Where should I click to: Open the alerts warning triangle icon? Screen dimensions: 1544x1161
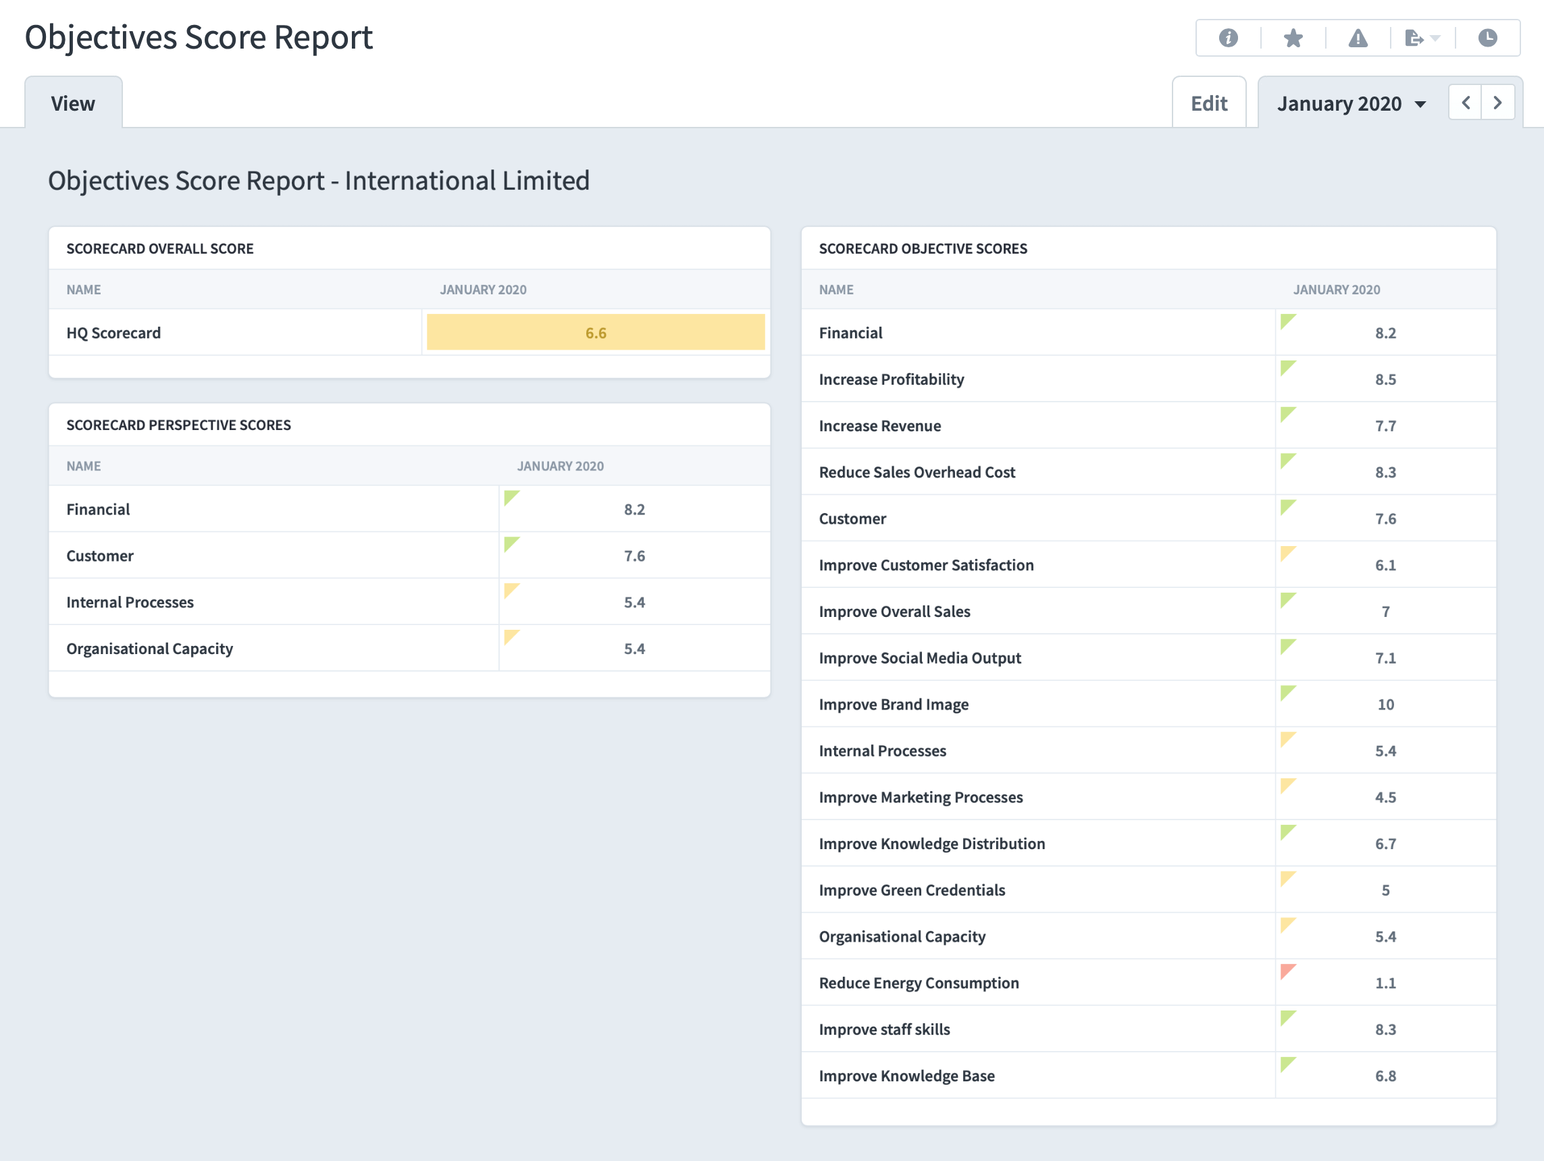[x=1358, y=38]
